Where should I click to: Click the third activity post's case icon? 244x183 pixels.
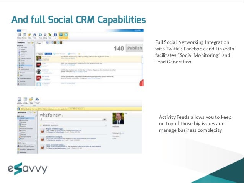tap(42, 147)
